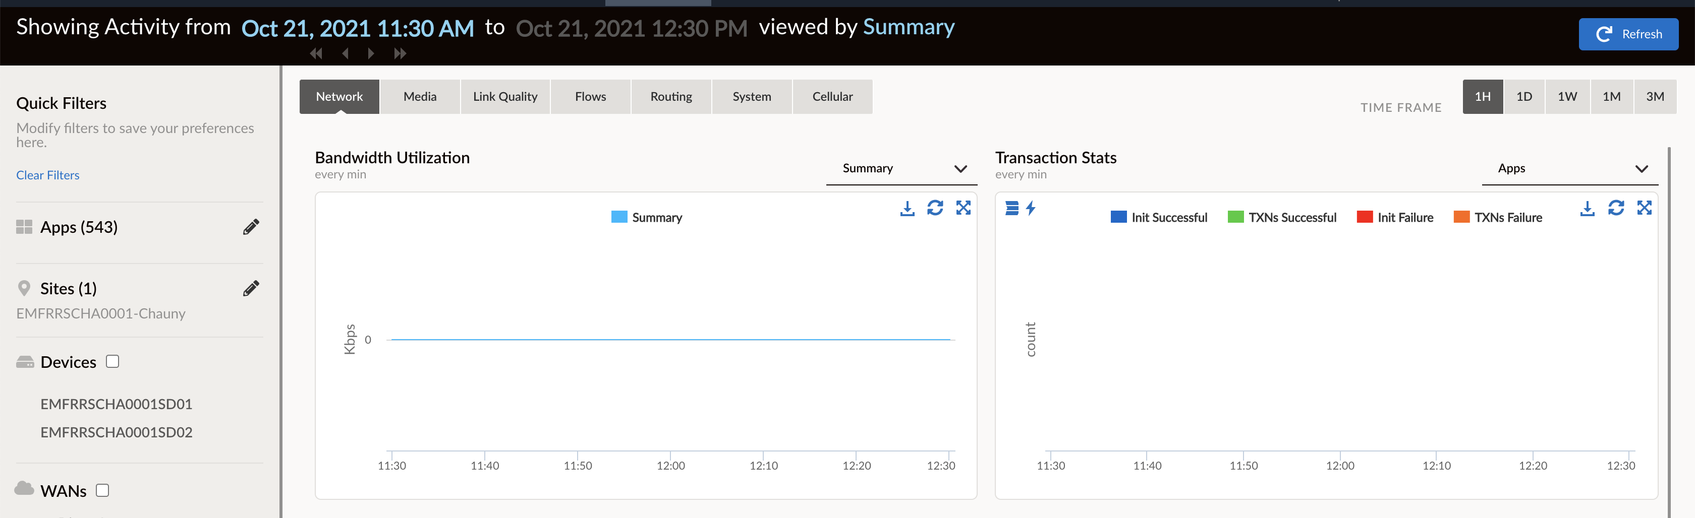The height and width of the screenshot is (518, 1695).
Task: Open the Transaction Stats Apps dropdown
Action: click(x=1569, y=168)
